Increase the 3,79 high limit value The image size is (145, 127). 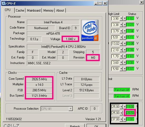[x=125, y=31]
